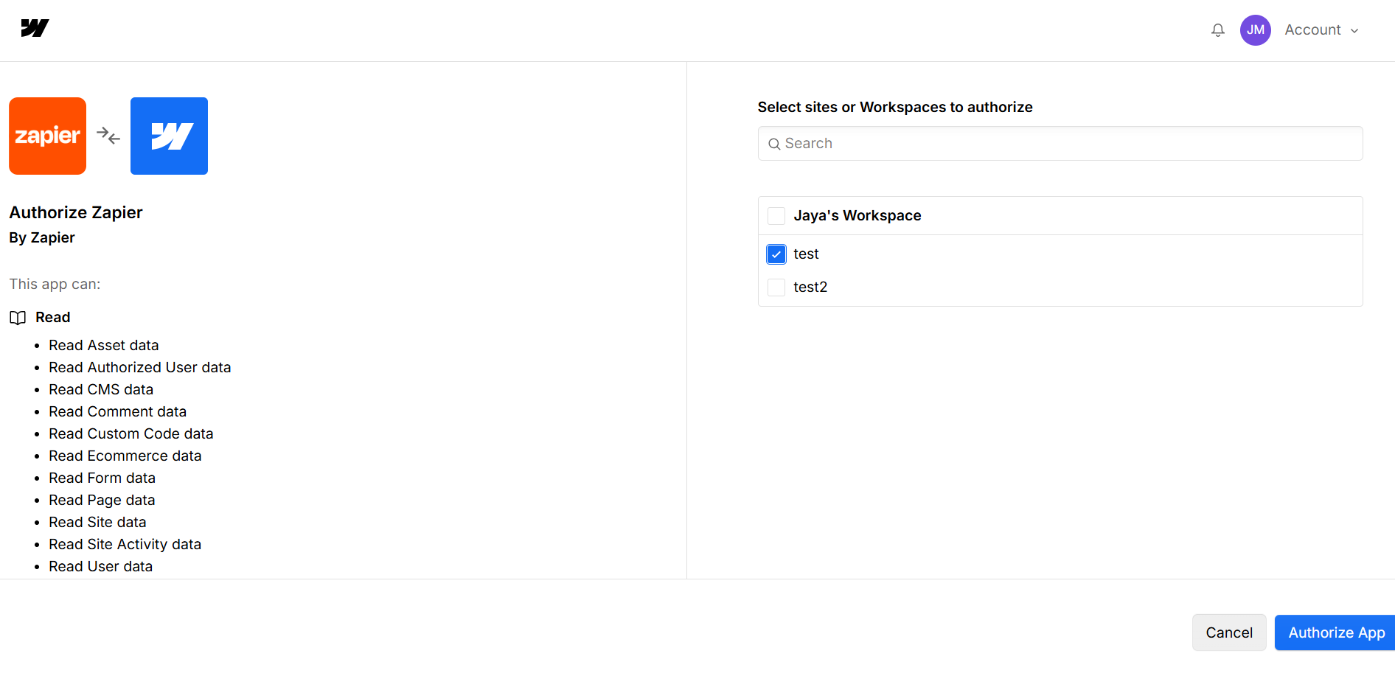Click the Read Custom Code data item

(131, 433)
